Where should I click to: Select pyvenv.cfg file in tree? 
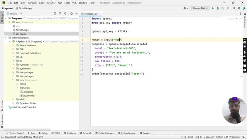(x=29, y=95)
